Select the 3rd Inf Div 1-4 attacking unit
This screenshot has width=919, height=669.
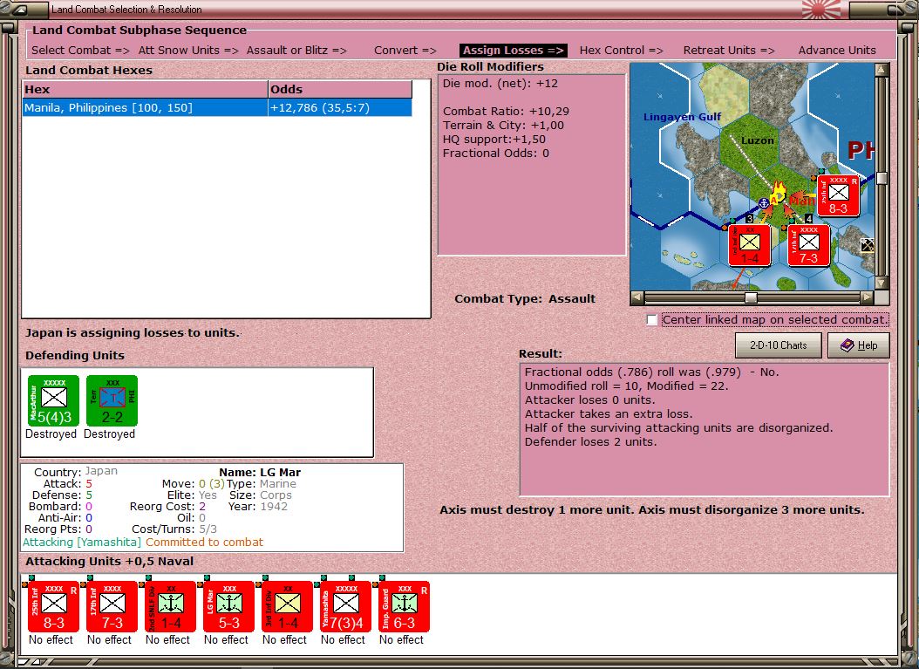point(287,606)
